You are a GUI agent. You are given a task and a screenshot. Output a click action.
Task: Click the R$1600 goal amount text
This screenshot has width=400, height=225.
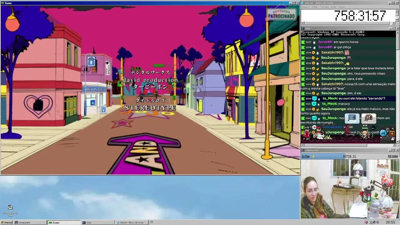(x=393, y=157)
